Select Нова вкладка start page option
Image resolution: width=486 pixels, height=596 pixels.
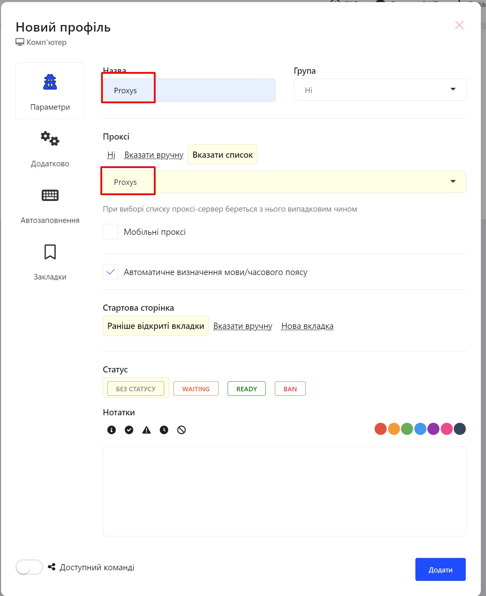pos(307,326)
